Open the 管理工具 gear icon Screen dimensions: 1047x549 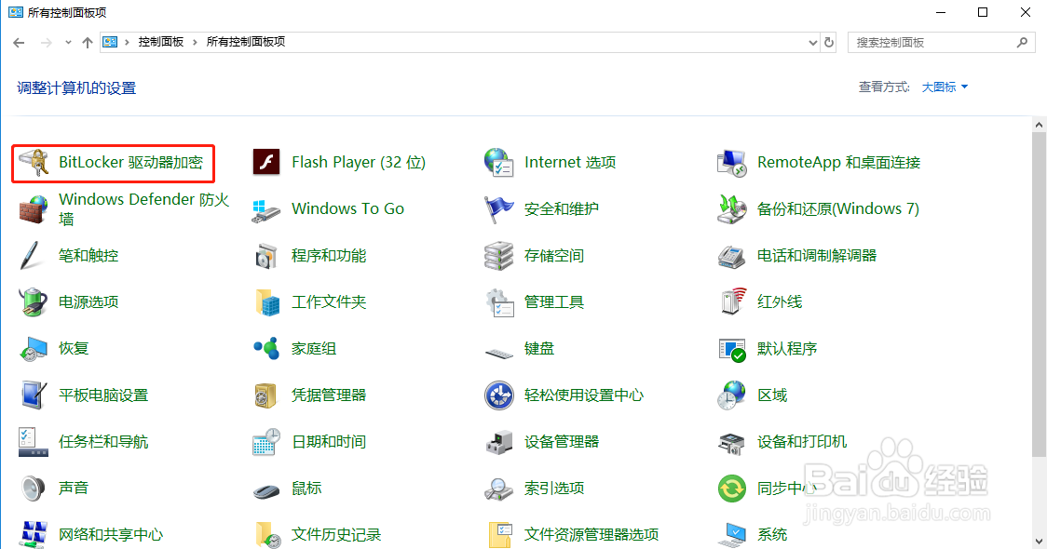tap(498, 302)
